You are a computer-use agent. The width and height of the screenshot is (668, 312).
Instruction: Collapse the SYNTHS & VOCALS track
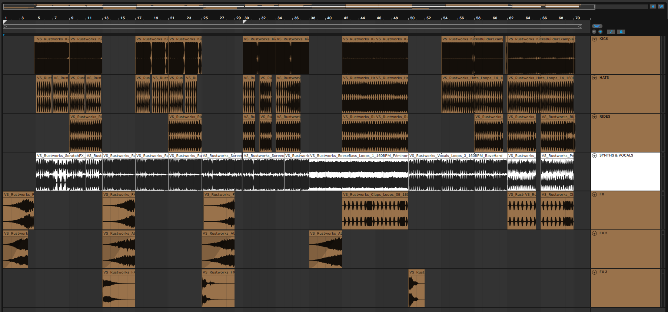595,155
